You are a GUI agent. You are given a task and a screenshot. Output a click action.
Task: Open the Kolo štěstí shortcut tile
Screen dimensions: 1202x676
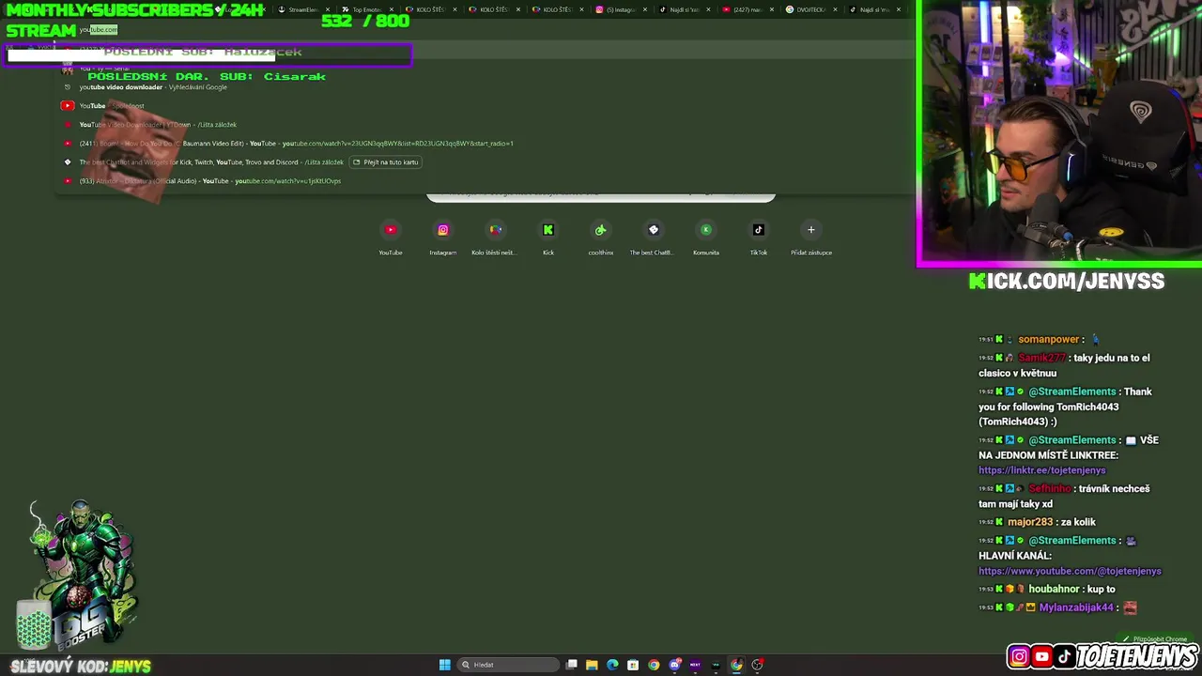[x=494, y=238]
